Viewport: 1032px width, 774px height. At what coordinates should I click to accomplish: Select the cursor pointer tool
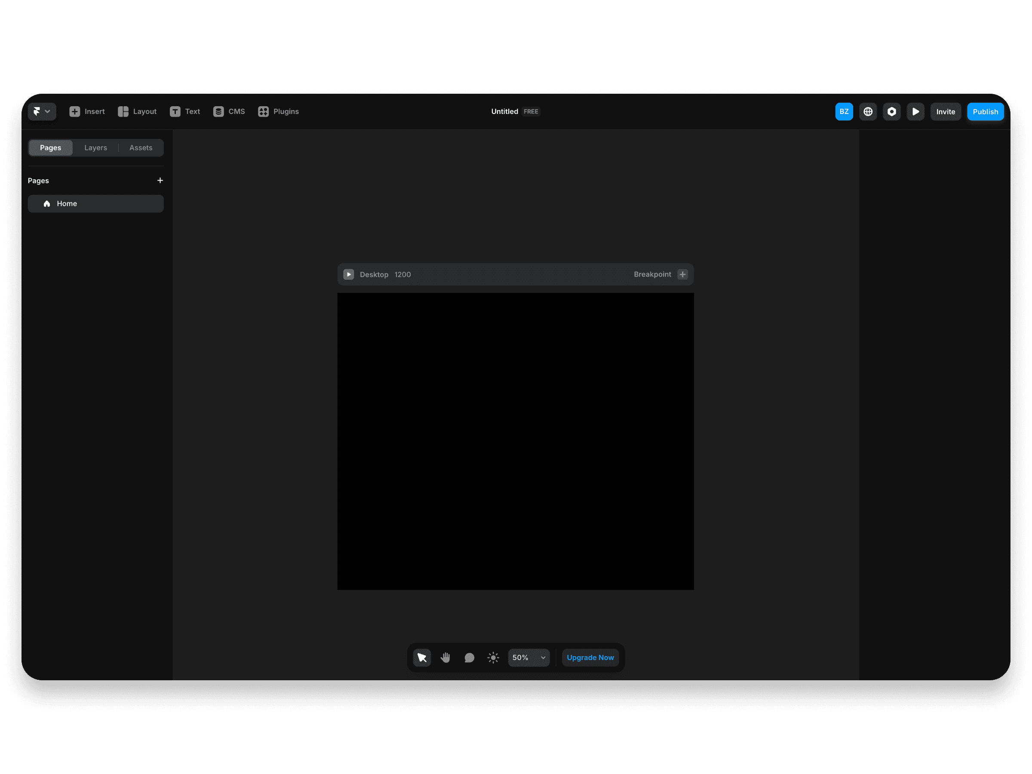tap(422, 657)
